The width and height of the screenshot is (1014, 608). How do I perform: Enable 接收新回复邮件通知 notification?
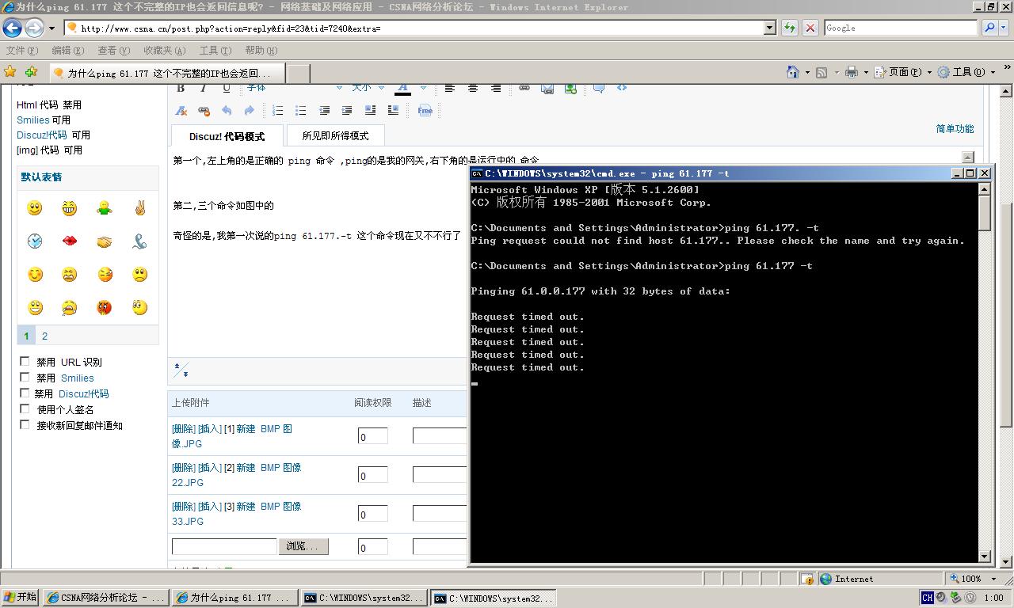[x=25, y=424]
